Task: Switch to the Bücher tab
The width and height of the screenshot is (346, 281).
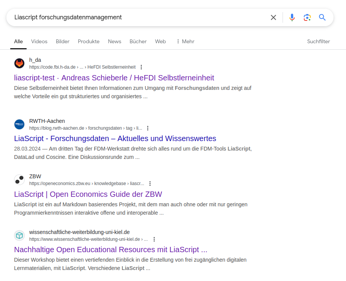Action: pyautogui.click(x=138, y=41)
